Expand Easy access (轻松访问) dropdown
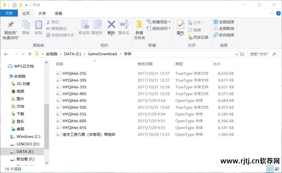The image size is (282, 173). [x=169, y=28]
